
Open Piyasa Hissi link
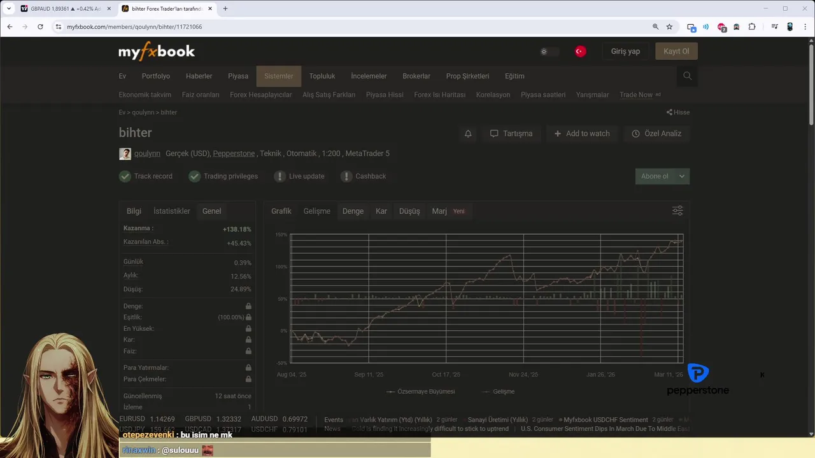click(385, 95)
